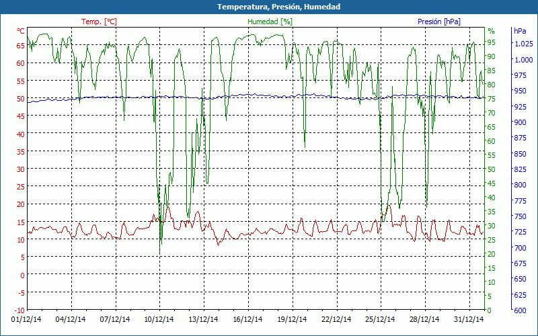Click "775" on the blue pressure axis
Screen dimensions: 538x336
point(520,201)
